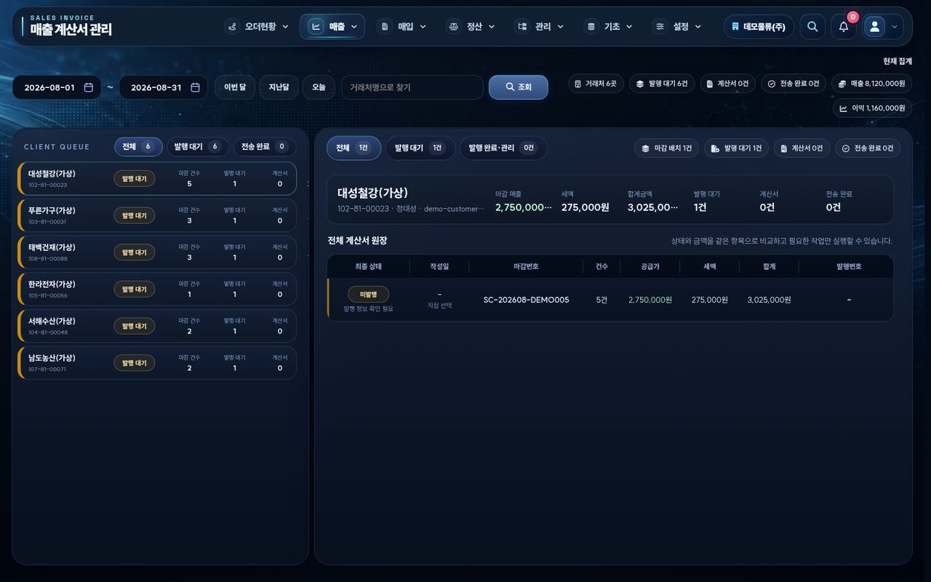Select 서해수산(가상) client row

pos(157,326)
